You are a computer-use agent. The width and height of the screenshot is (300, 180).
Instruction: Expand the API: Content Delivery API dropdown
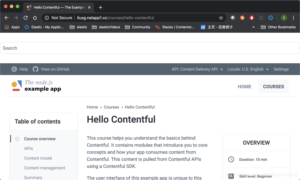click(197, 69)
